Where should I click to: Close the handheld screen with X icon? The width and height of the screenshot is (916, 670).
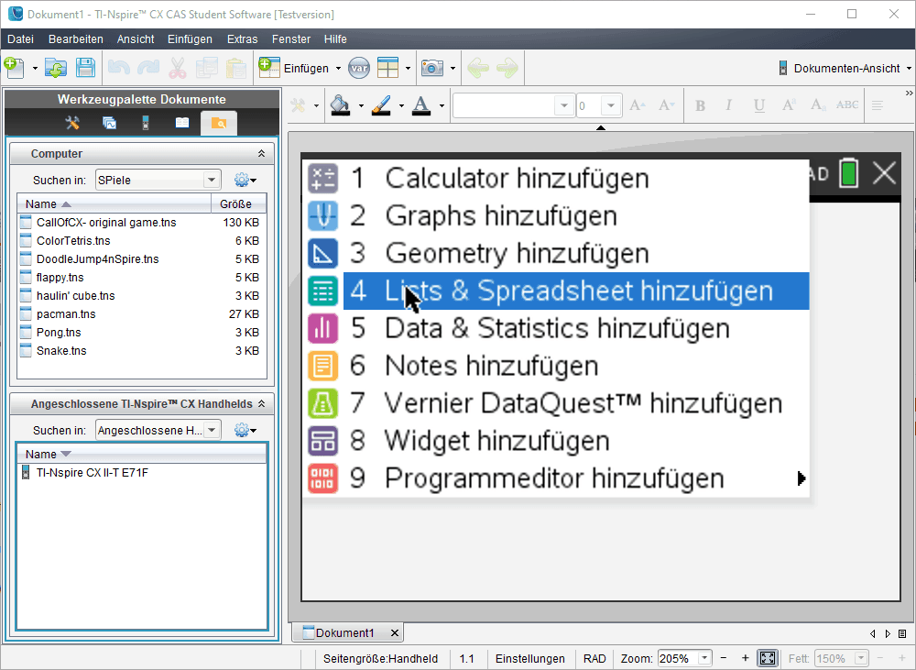pyautogui.click(x=885, y=173)
